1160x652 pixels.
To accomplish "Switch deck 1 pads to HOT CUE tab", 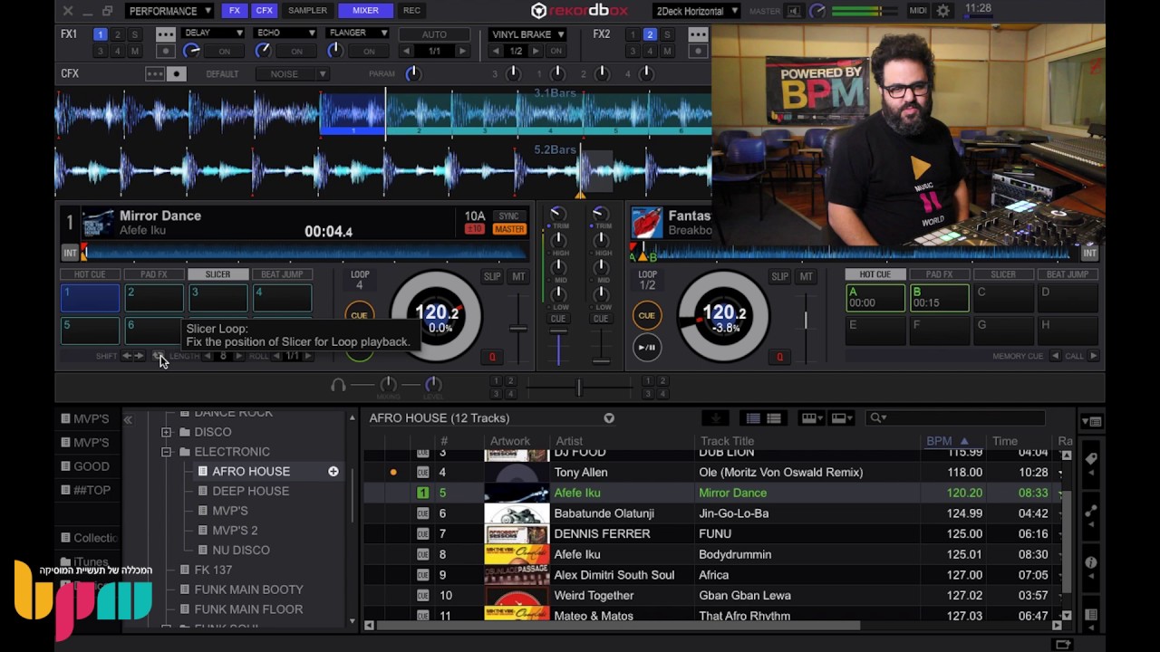I will (90, 274).
